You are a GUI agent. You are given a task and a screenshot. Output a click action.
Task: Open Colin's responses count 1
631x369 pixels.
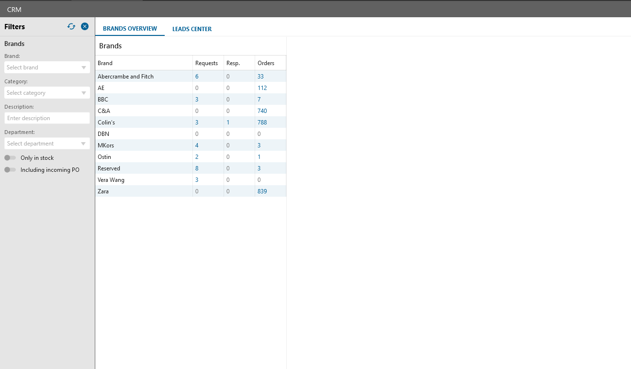228,123
